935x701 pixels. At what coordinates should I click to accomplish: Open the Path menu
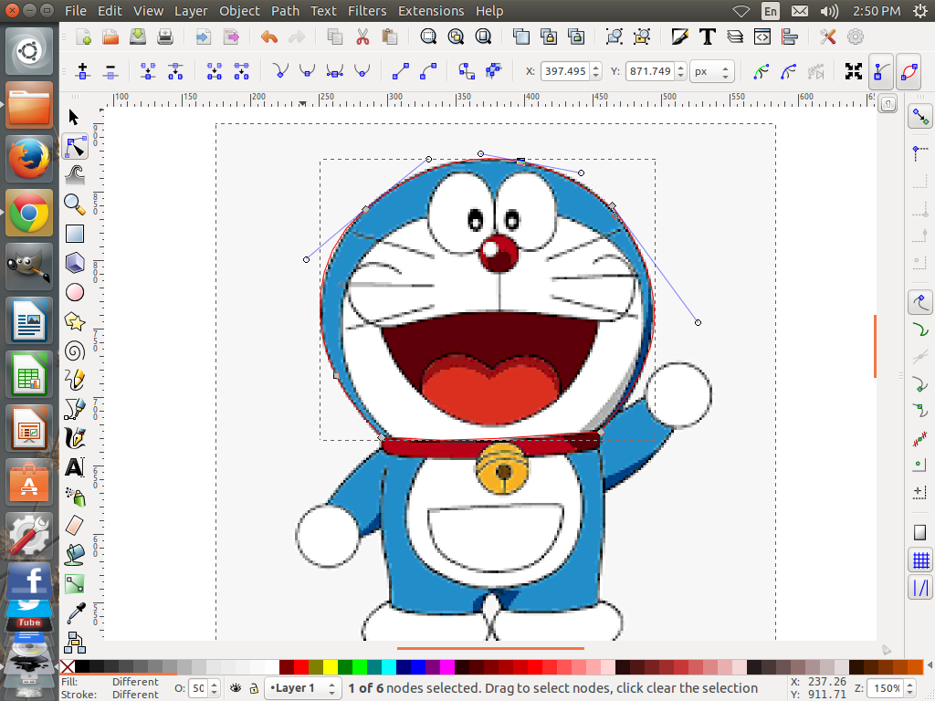pyautogui.click(x=285, y=10)
